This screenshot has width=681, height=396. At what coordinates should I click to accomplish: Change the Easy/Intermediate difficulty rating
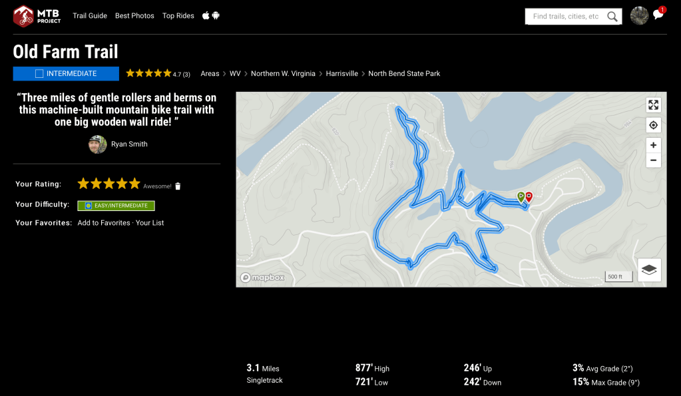116,206
